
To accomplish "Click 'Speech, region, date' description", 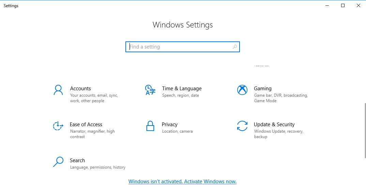I will [x=180, y=95].
